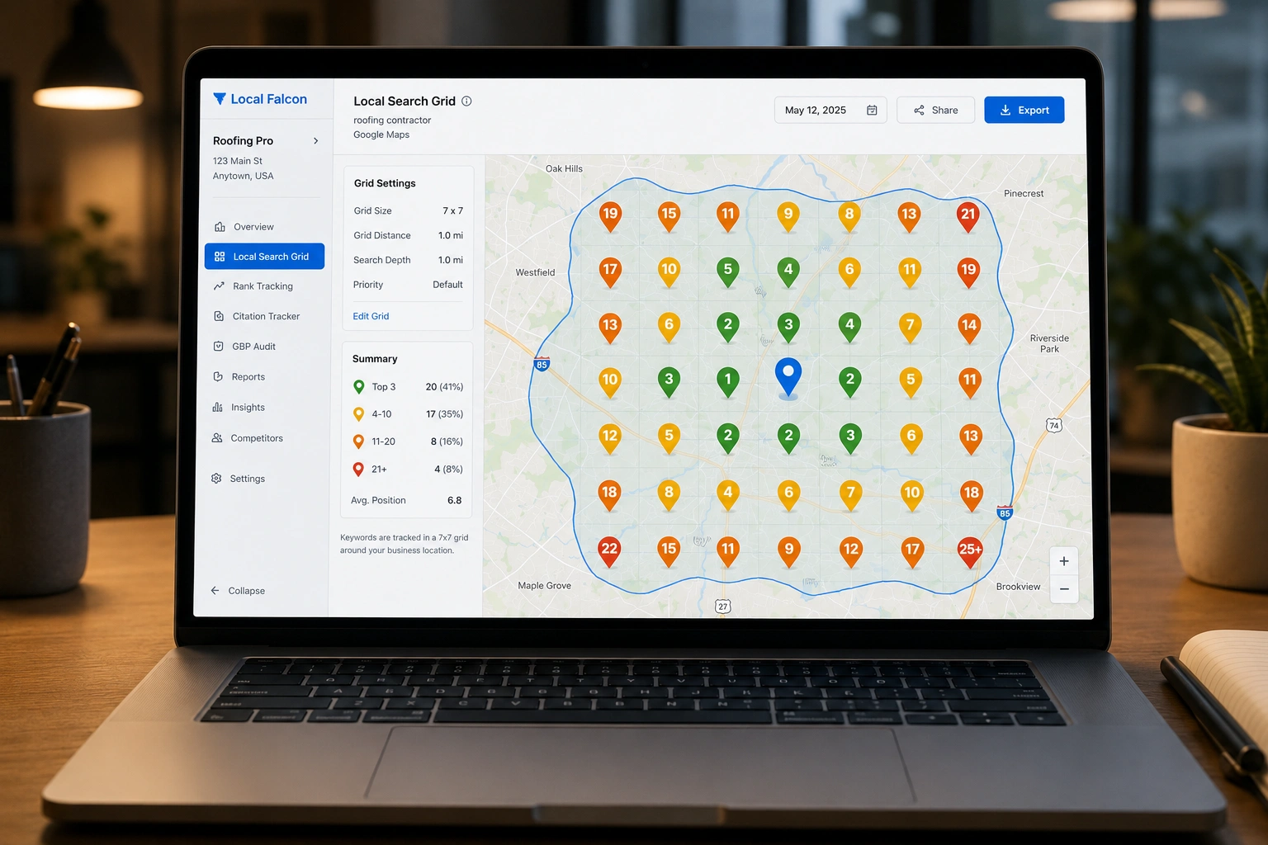Click the Top 3 green pin legend

point(358,387)
